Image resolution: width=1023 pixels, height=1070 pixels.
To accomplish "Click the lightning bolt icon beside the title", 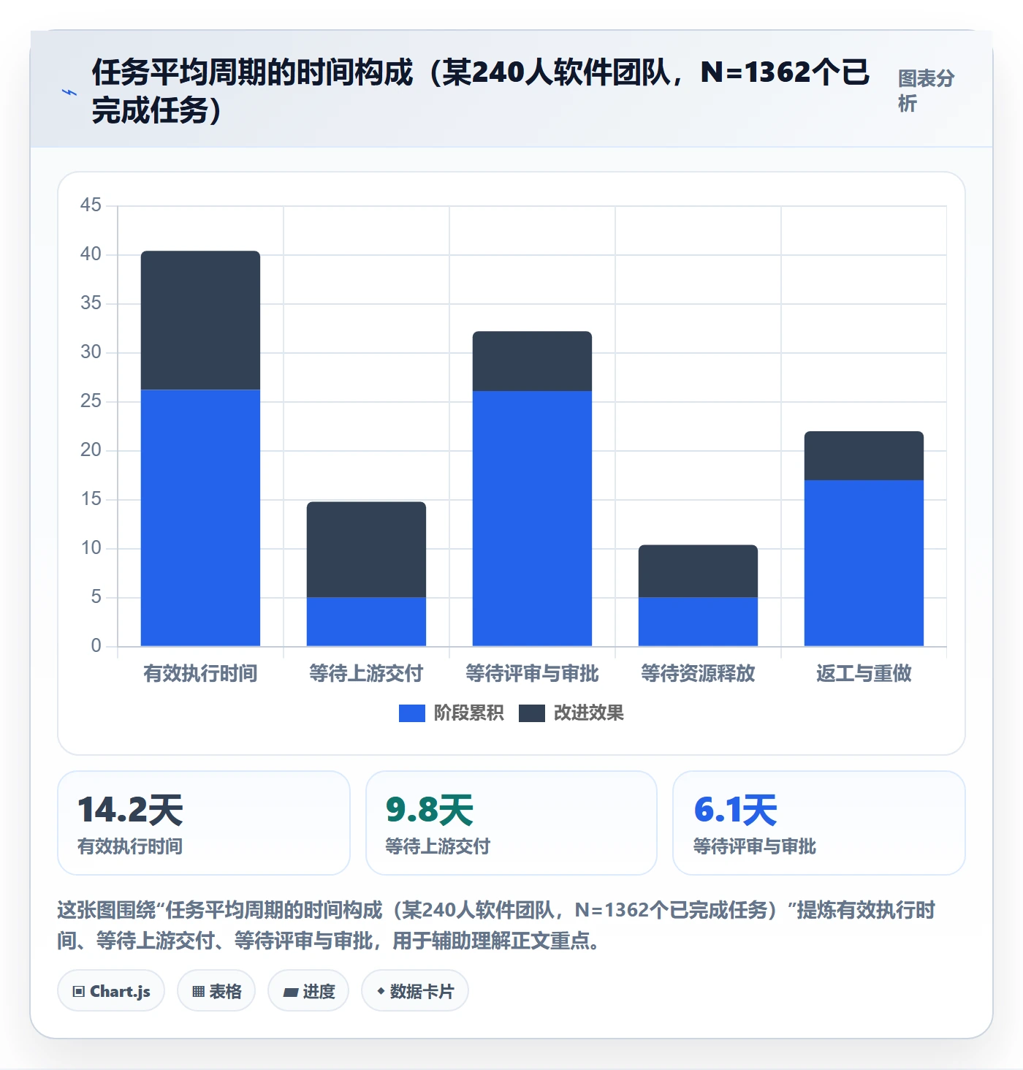I will coord(69,92).
